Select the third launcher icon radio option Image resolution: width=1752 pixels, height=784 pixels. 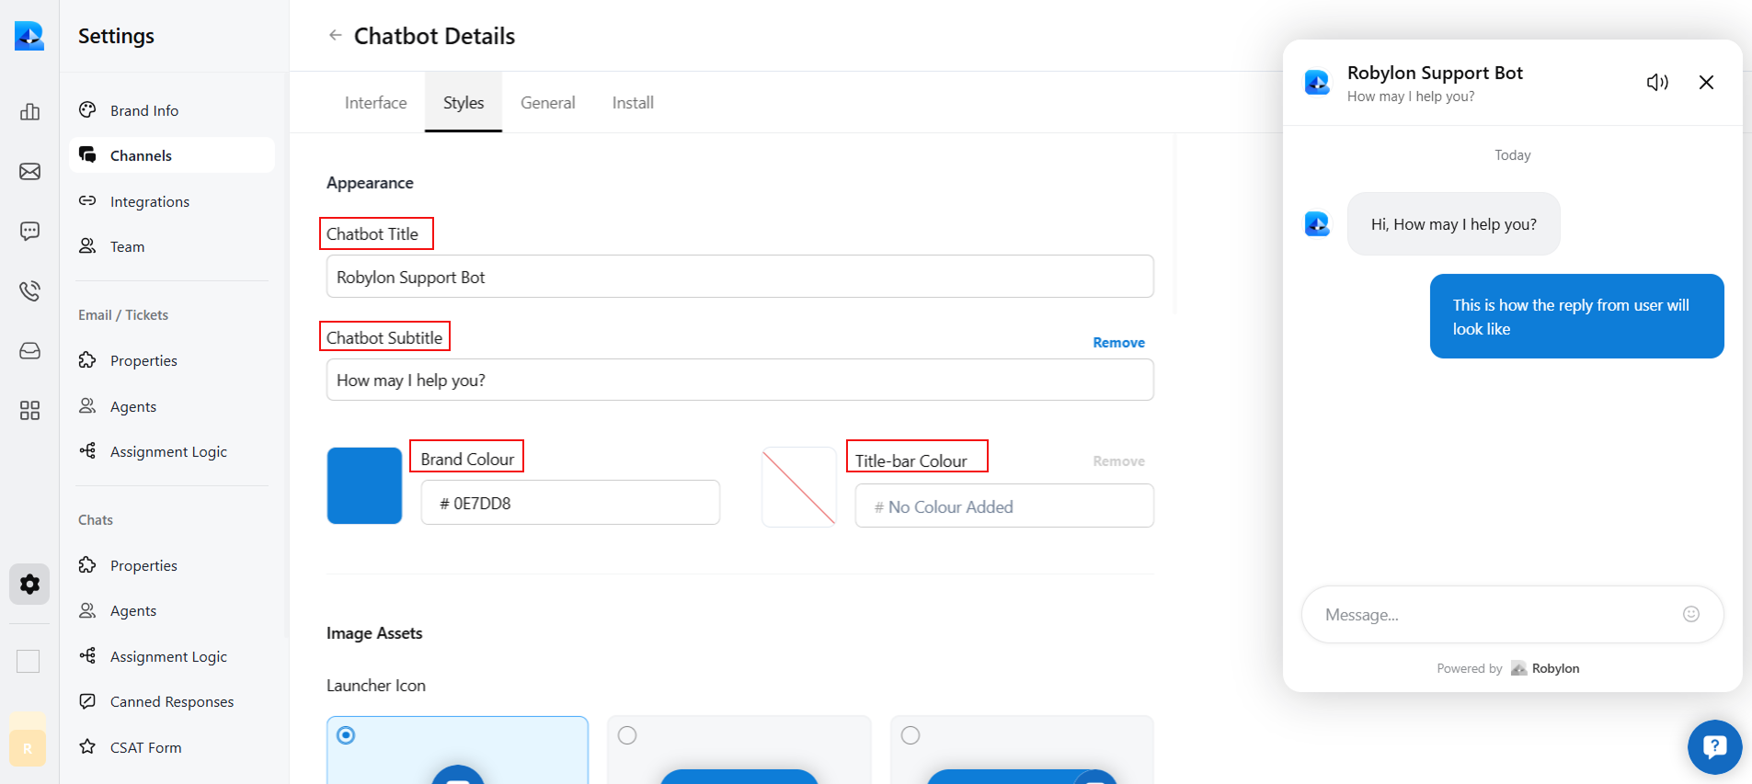pos(910,735)
